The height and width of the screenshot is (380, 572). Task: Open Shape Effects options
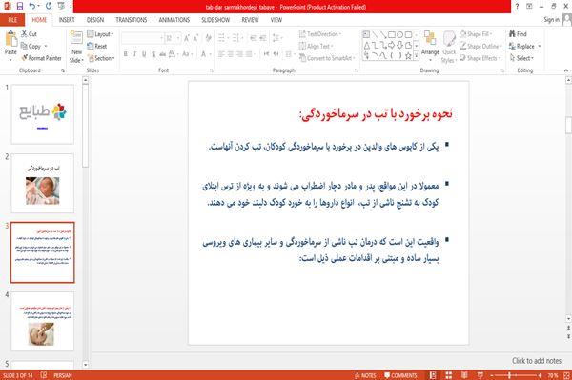[480, 58]
